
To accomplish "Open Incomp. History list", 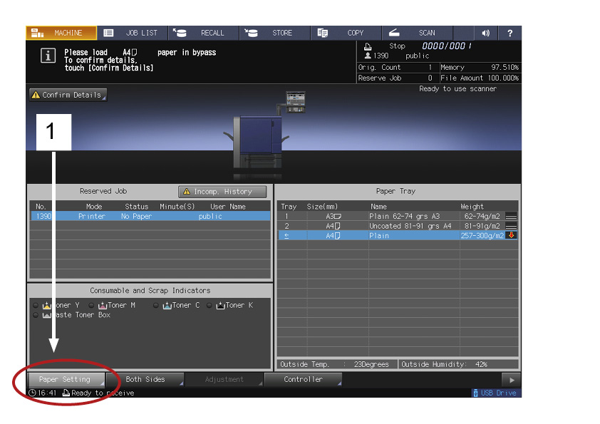I will [222, 192].
